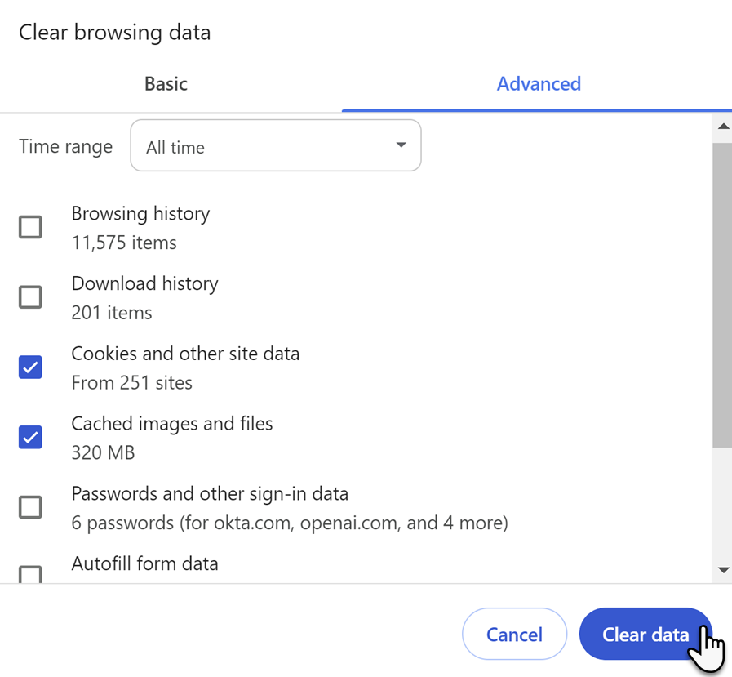Image resolution: width=732 pixels, height=677 pixels.
Task: Check the Download history option
Action: (x=29, y=297)
